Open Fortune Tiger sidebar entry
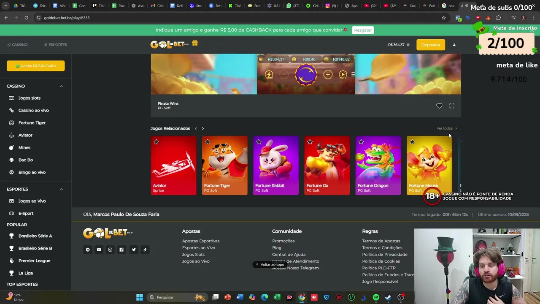540x304 pixels. (32, 123)
